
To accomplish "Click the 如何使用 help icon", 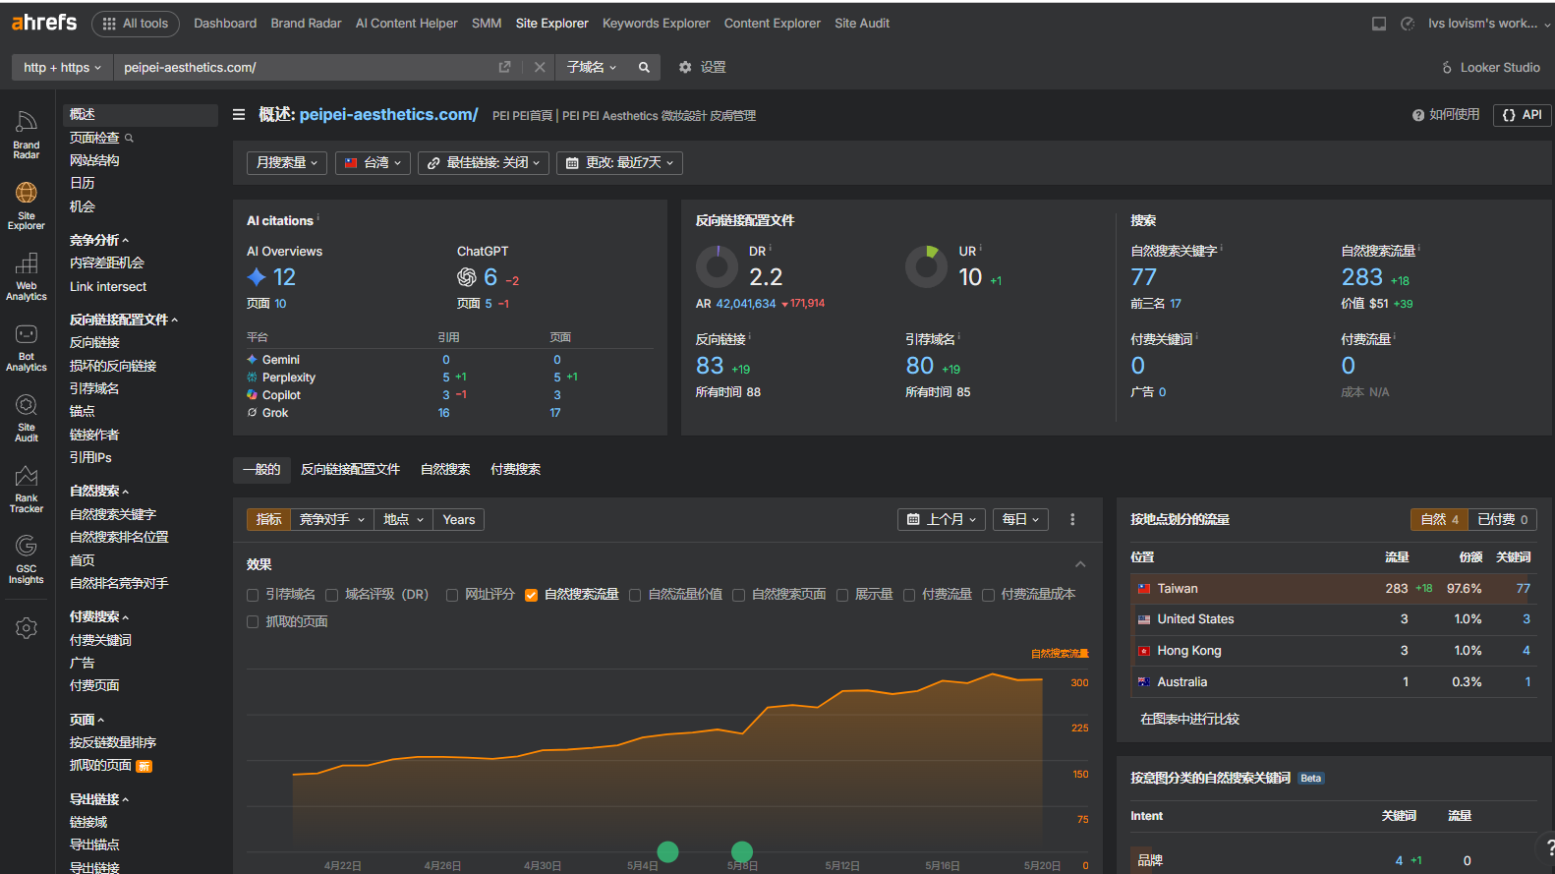I will click(x=1446, y=115).
